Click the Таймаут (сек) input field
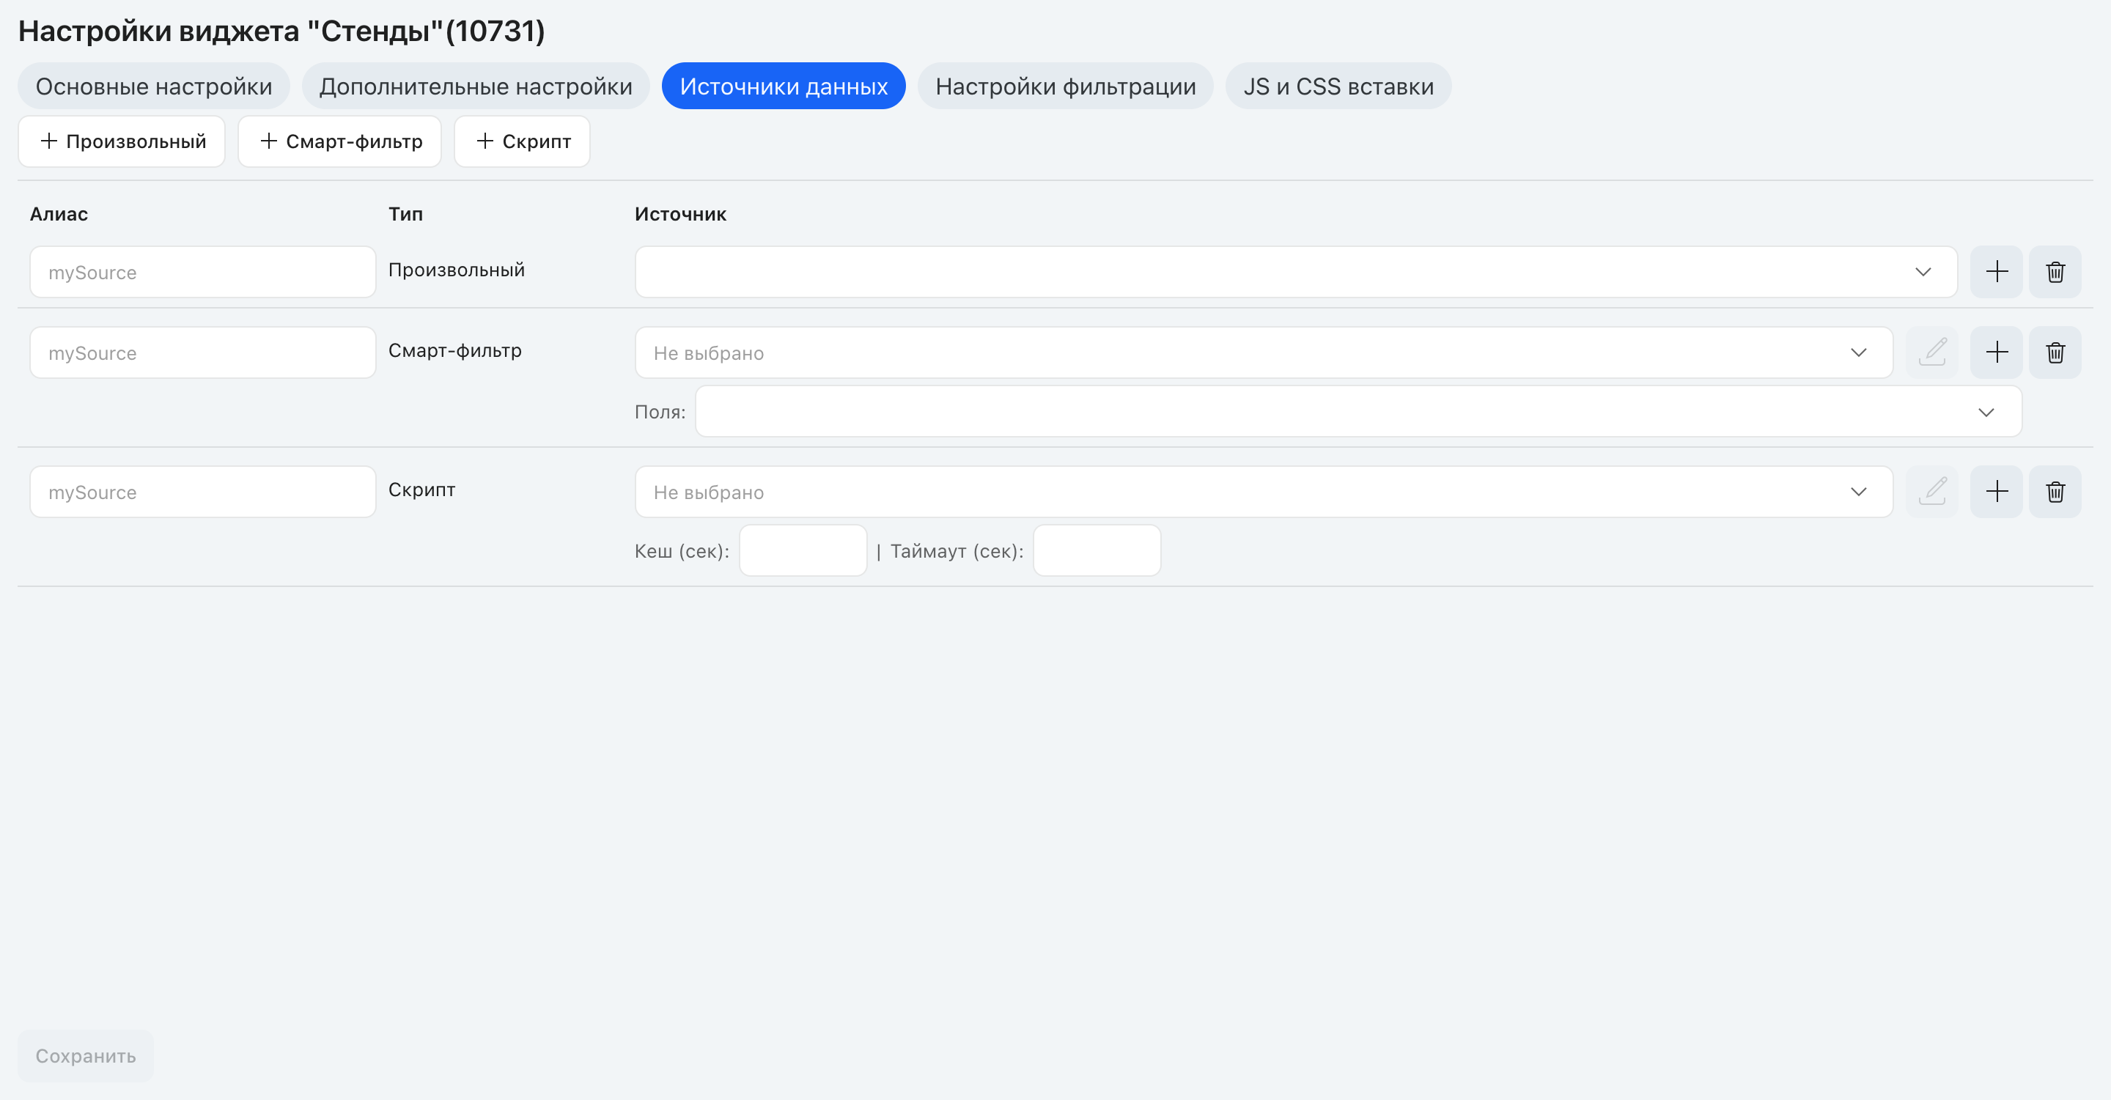The image size is (2111, 1100). click(x=1097, y=550)
